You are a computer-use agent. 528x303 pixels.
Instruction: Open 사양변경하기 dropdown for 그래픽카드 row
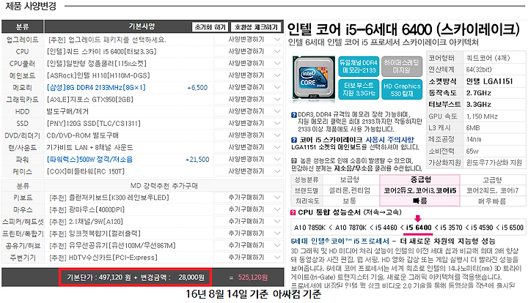(249, 99)
